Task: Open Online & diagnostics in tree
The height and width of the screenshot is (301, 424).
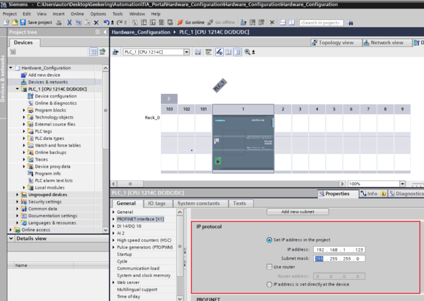Action: tap(56, 103)
